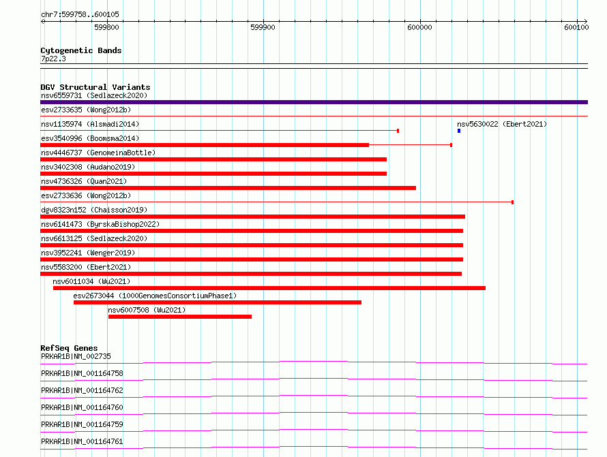607x457 pixels.
Task: Select the dark purple nsv6559731 variant bar
Action: (x=314, y=102)
